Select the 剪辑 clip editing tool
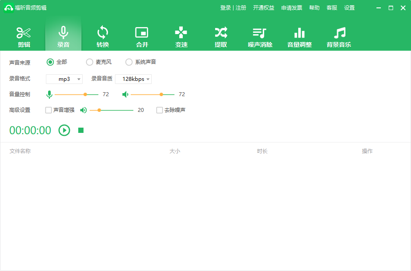The image size is (411, 271). click(x=23, y=36)
